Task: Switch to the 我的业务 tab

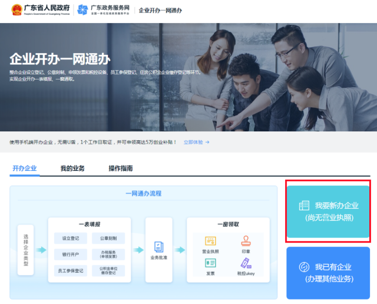Action: (x=72, y=168)
